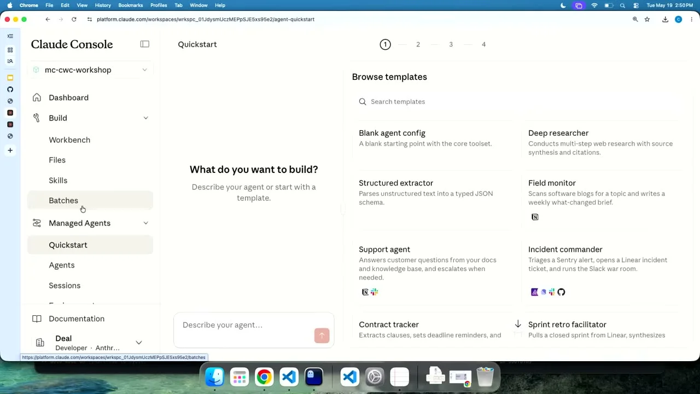Click the Slack icon under Support agent
Image resolution: width=700 pixels, height=394 pixels.
click(375, 292)
